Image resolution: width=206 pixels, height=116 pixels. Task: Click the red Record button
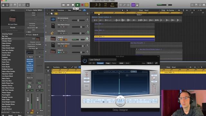point(82,5)
